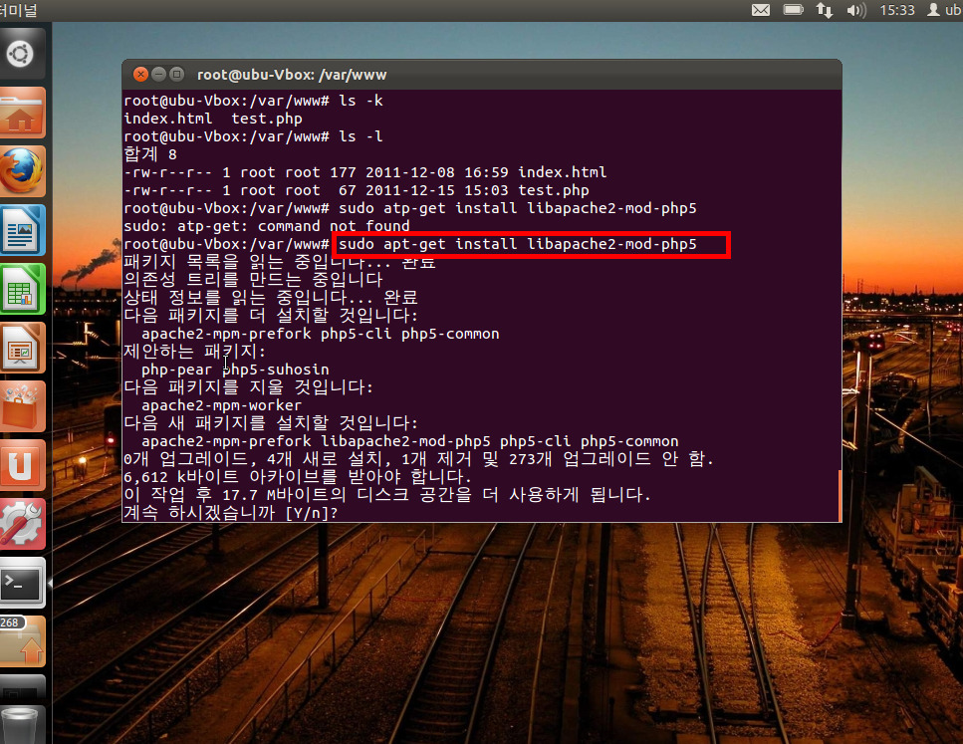Open the Trash in the launcher
The image size is (963, 744).
point(22,717)
